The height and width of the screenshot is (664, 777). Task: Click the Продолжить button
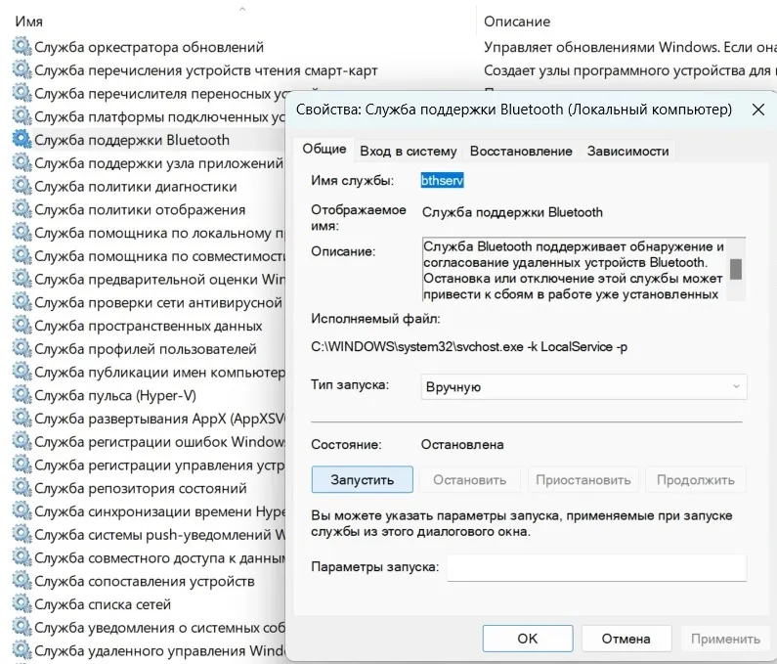pos(695,479)
